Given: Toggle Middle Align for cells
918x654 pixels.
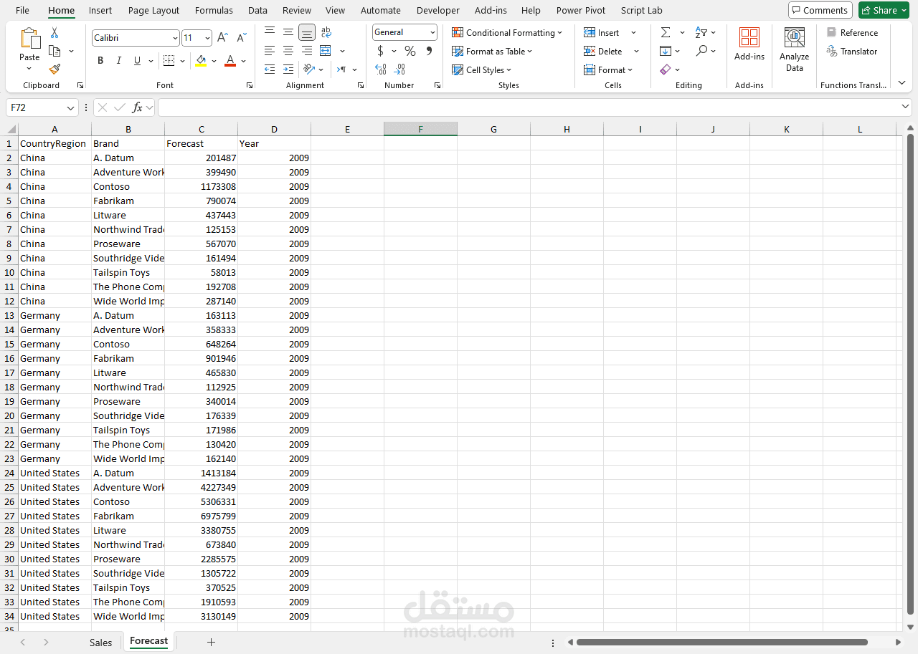Looking at the screenshot, I should pos(288,32).
